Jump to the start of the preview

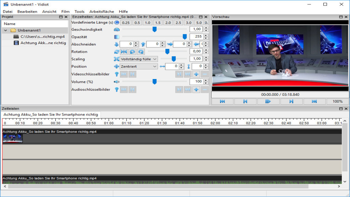[x=222, y=101]
